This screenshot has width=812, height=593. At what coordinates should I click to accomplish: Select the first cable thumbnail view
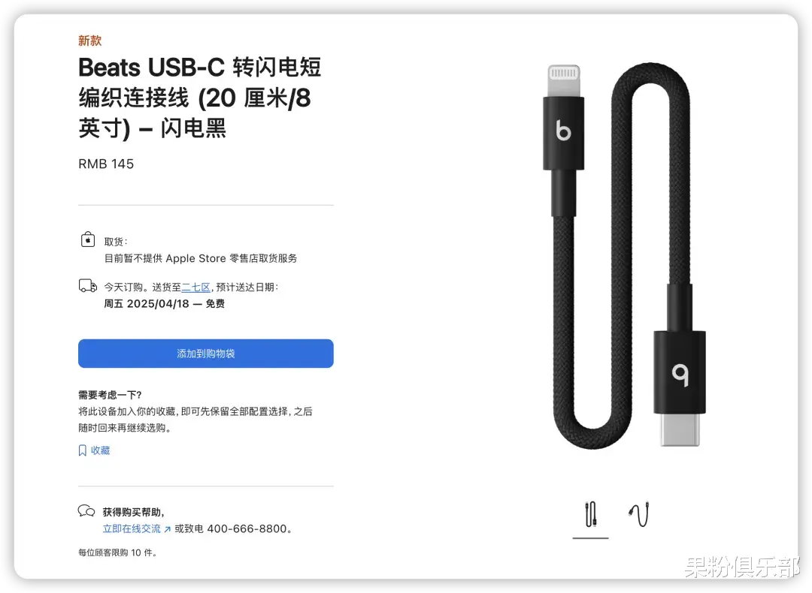coord(590,514)
